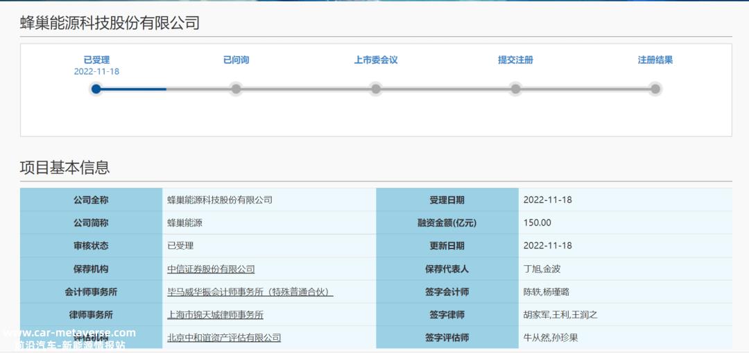
Task: Click the 提交注册 progress step marker
Action: pos(515,89)
